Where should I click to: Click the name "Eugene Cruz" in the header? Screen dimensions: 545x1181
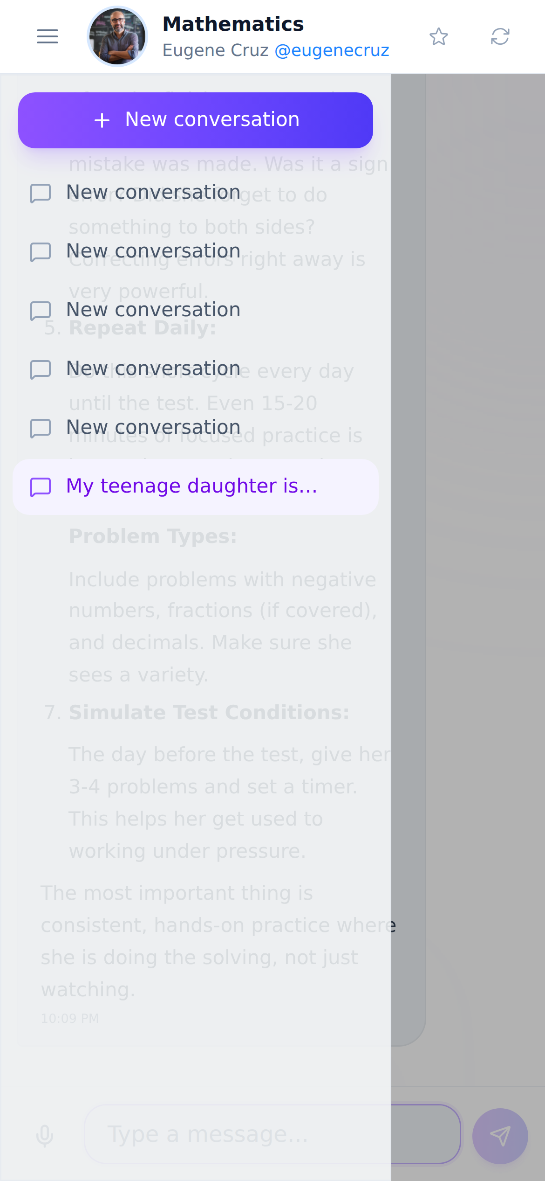click(x=216, y=50)
